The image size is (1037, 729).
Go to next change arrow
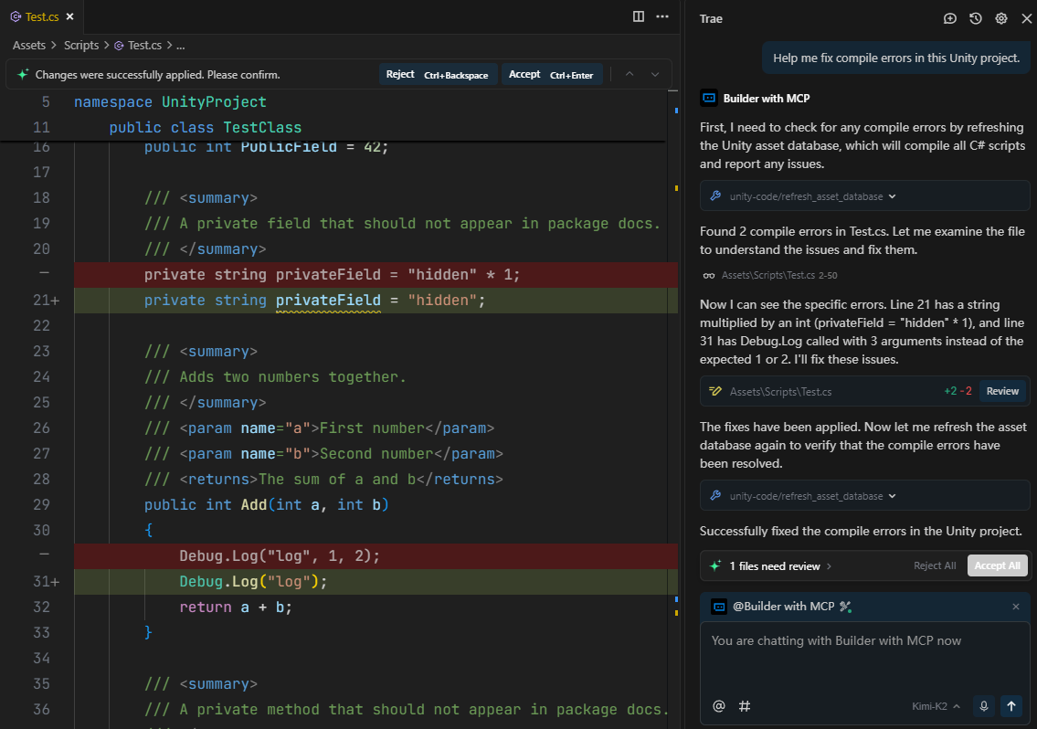pos(655,75)
